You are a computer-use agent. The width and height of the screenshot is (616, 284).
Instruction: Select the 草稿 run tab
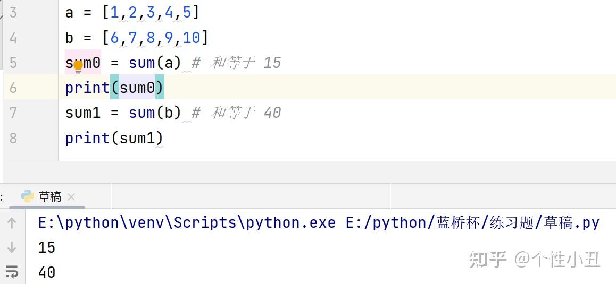50,197
